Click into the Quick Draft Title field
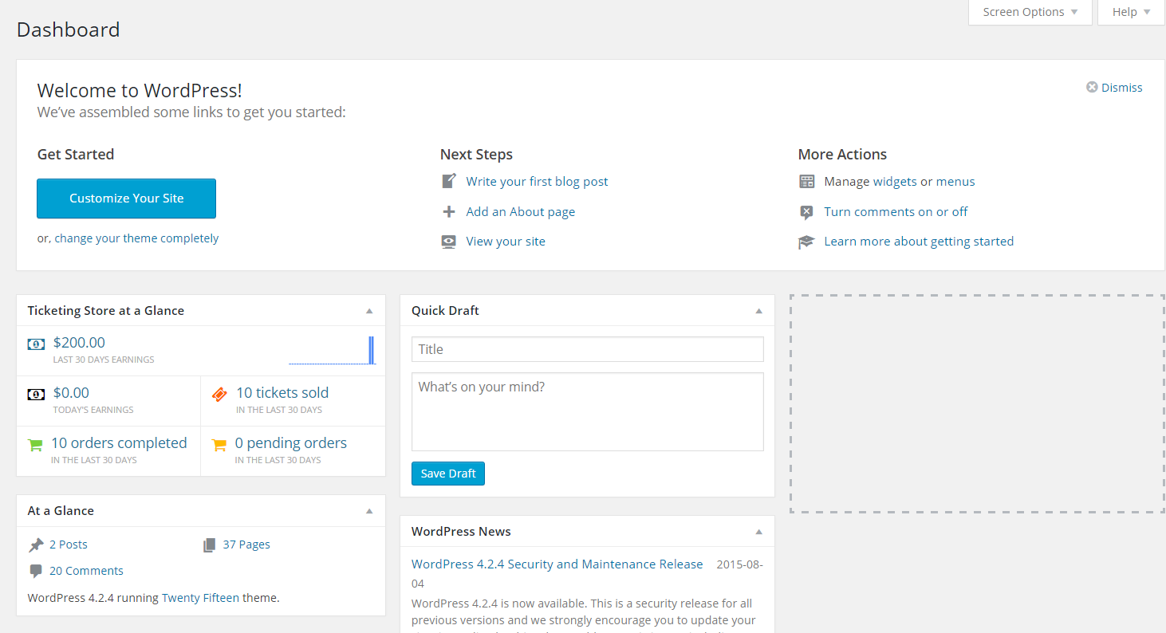Image resolution: width=1166 pixels, height=633 pixels. (x=588, y=349)
